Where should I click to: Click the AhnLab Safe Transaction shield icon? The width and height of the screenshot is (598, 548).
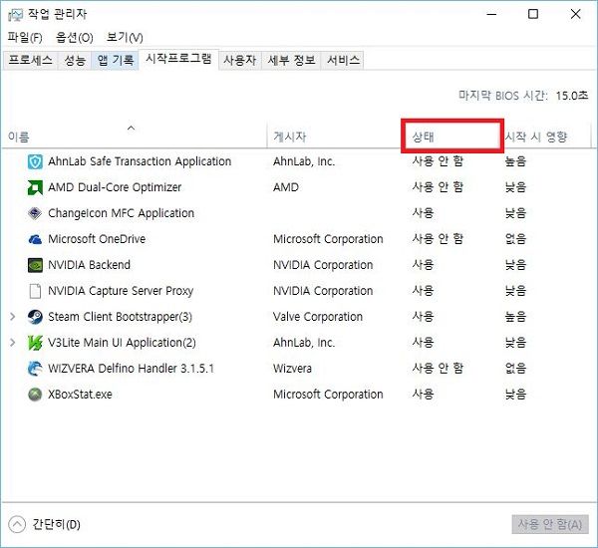click(35, 162)
